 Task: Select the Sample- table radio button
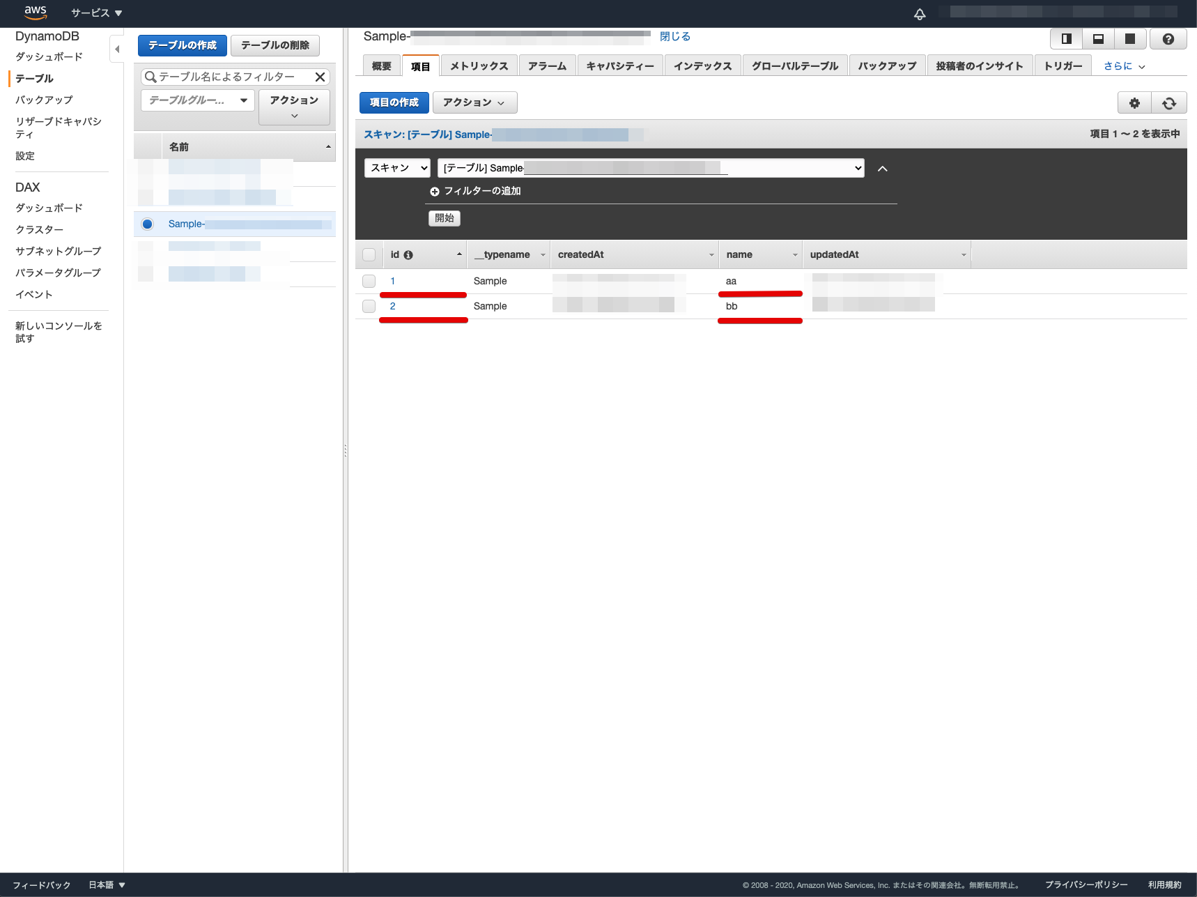(147, 224)
